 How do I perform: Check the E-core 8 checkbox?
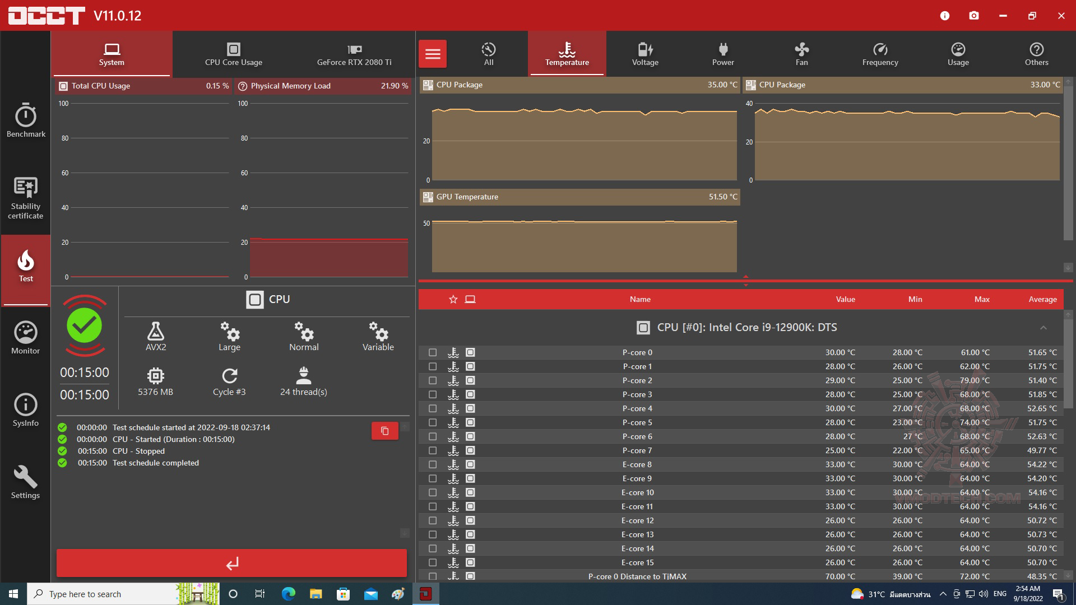[433, 464]
